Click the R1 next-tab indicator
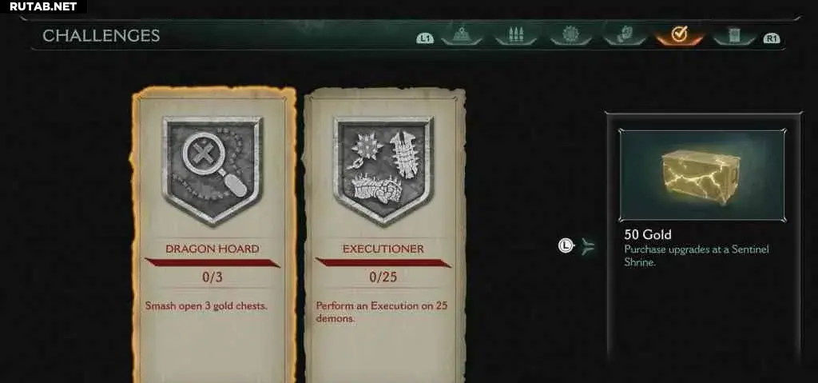 [x=771, y=38]
